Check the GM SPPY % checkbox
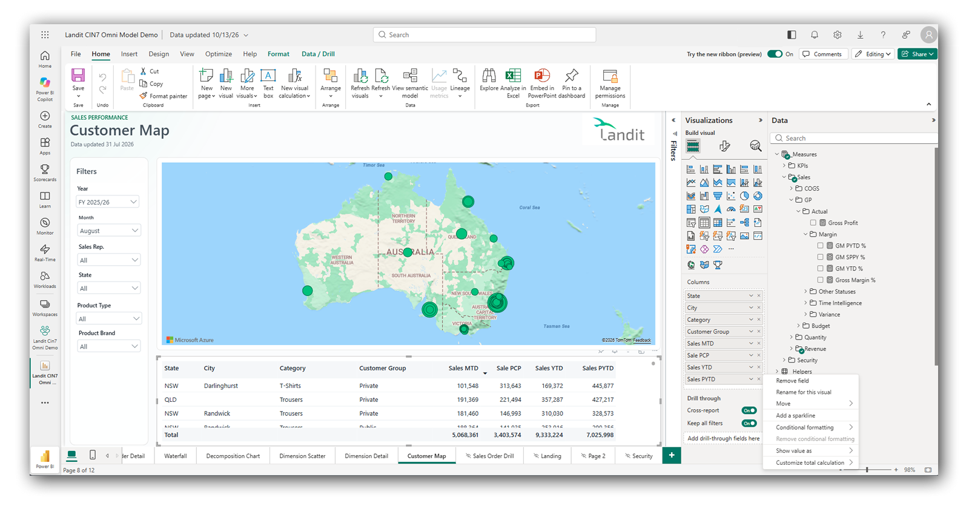The height and width of the screenshot is (509, 969). [820, 257]
